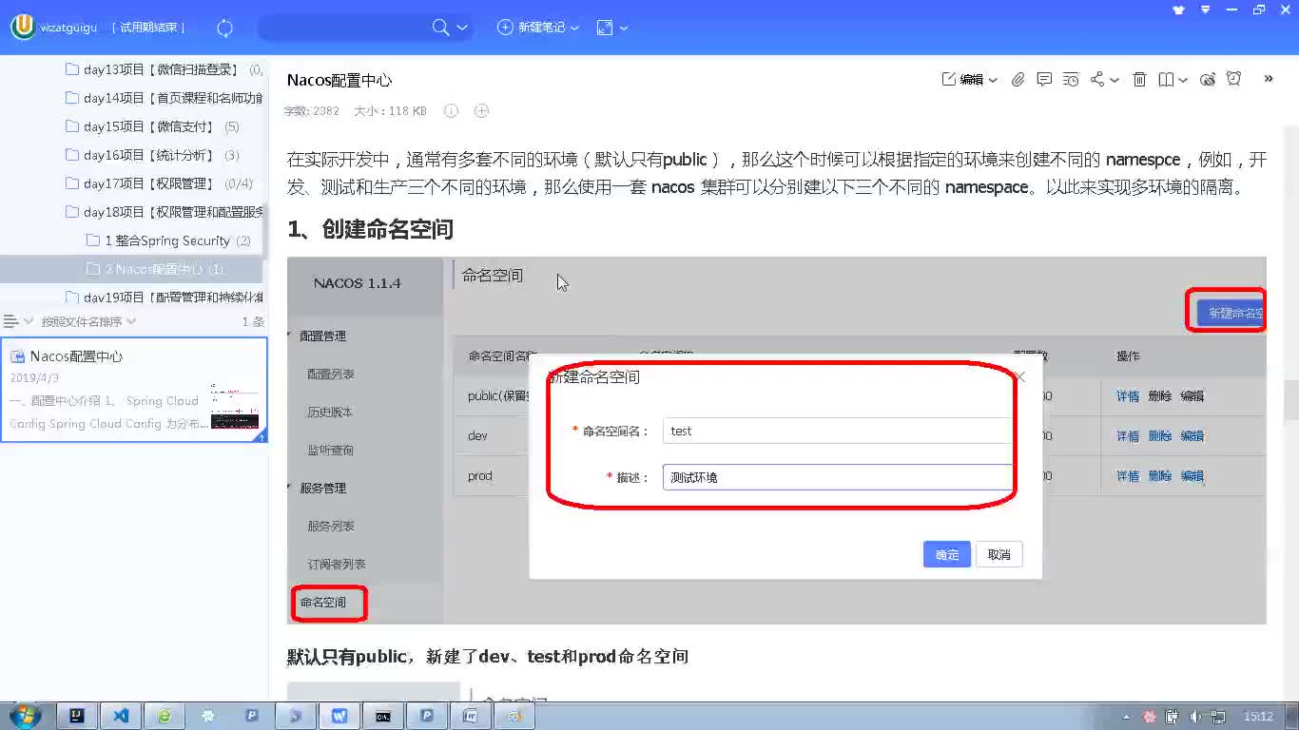Select the day18项目【权限管理和配置服务】 folder
The width and height of the screenshot is (1299, 730).
pos(164,212)
